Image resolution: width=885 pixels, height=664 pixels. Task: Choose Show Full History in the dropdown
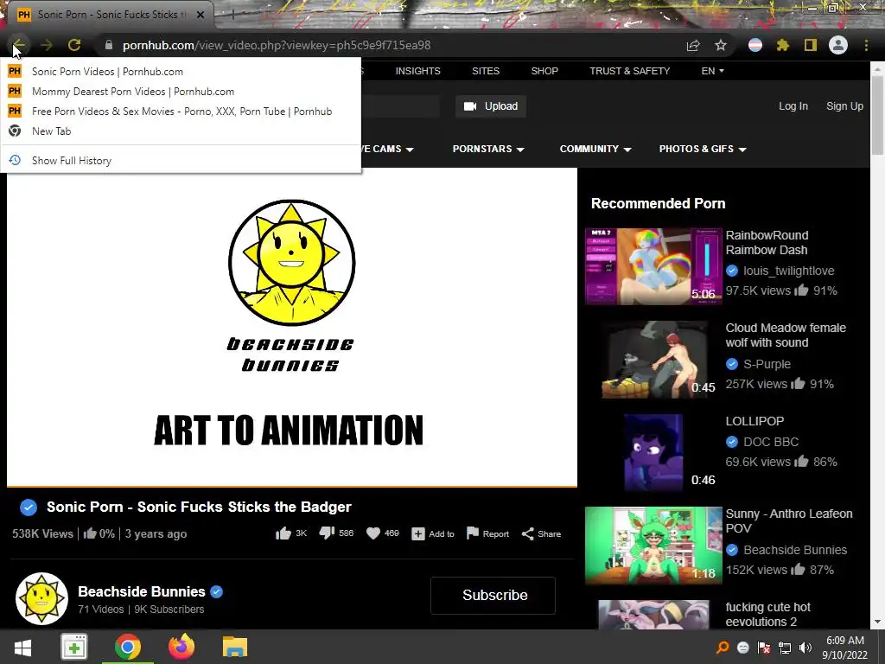181,160
